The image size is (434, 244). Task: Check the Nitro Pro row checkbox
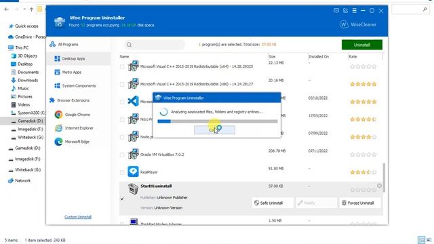click(122, 119)
